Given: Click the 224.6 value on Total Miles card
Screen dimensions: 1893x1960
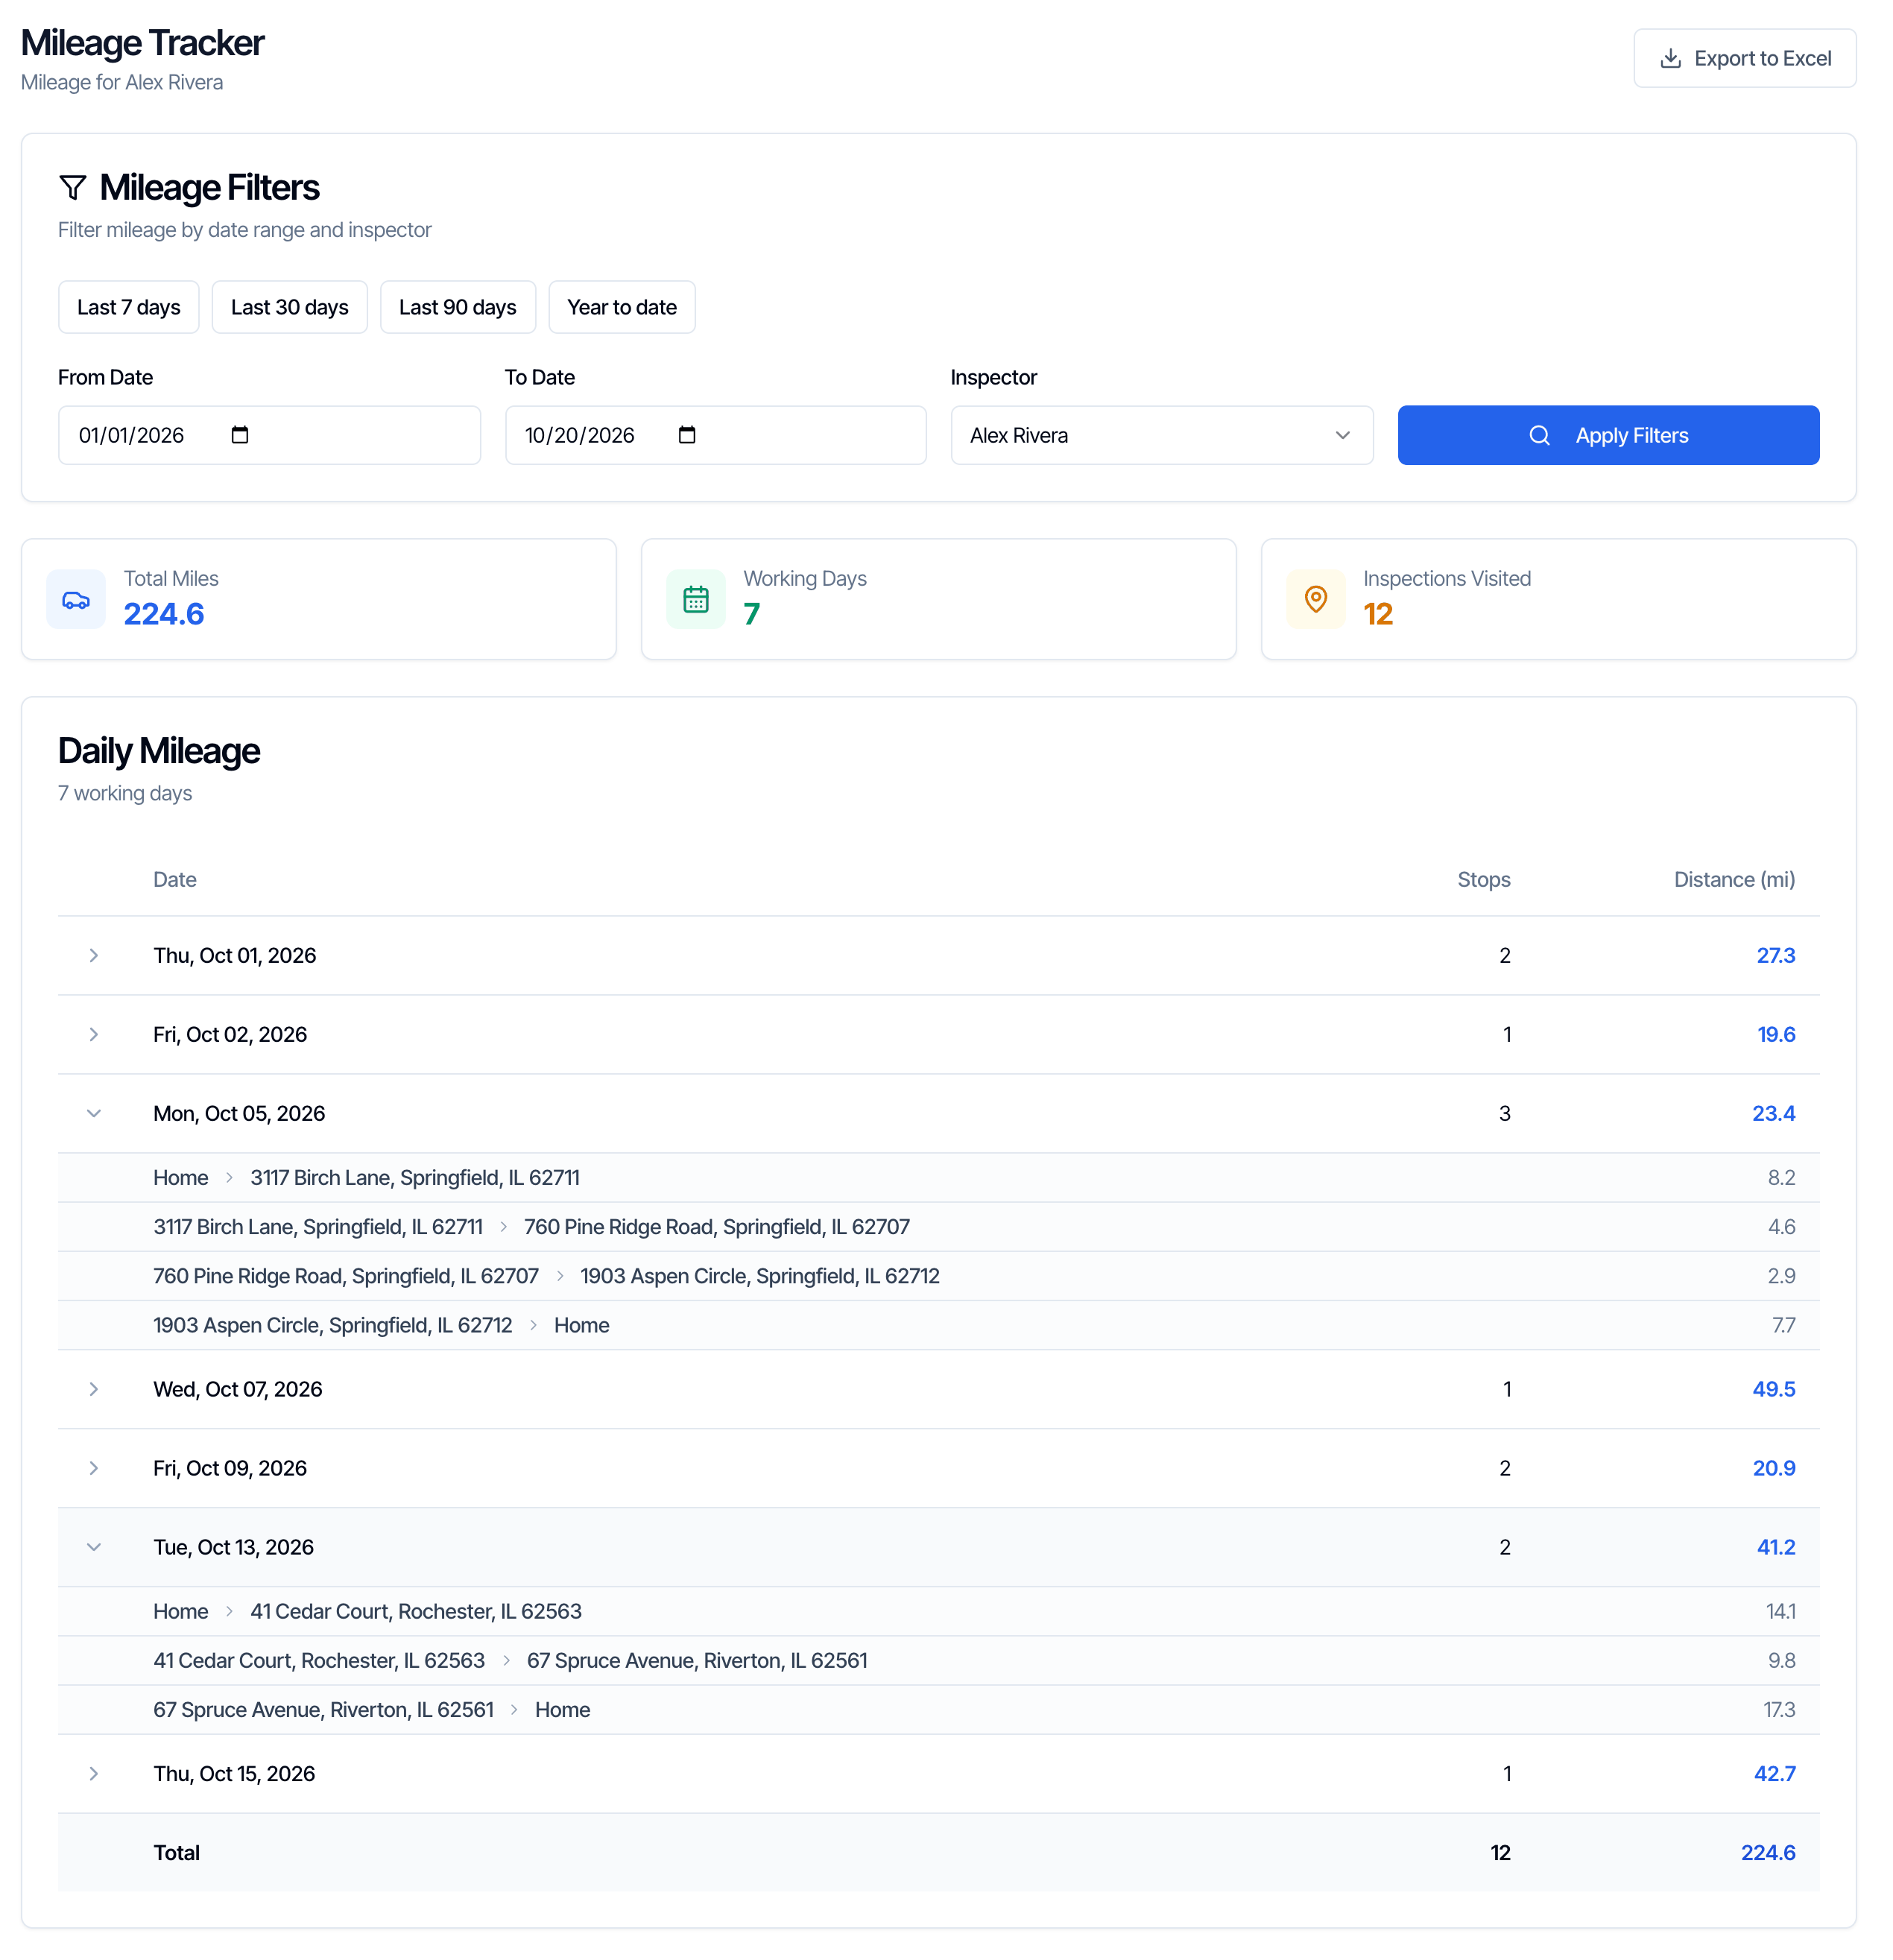Looking at the screenshot, I should click(x=164, y=614).
